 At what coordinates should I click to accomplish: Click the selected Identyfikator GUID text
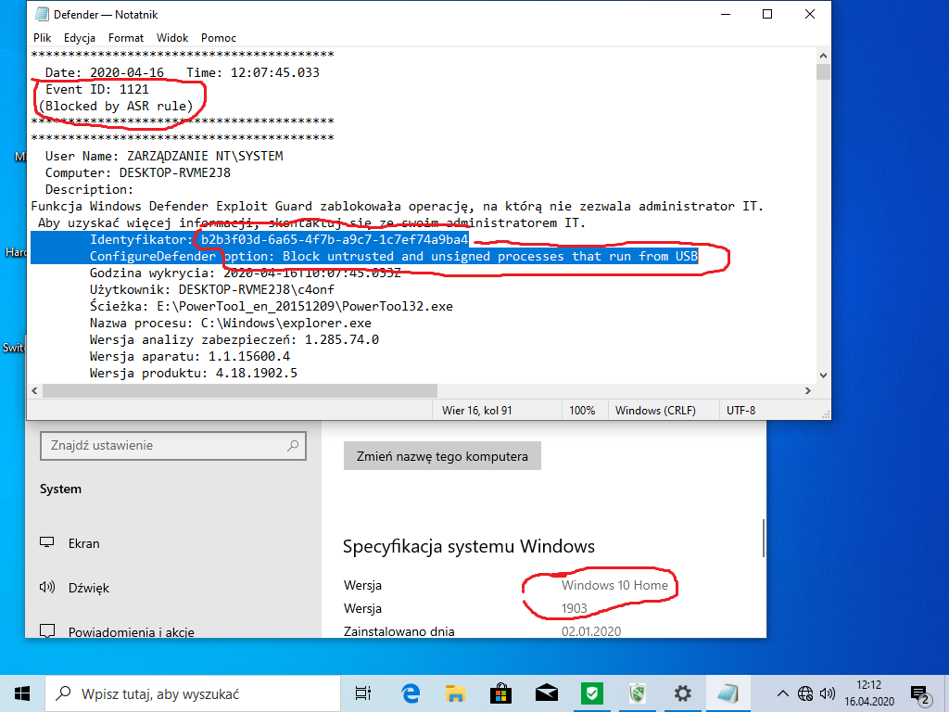(x=335, y=240)
